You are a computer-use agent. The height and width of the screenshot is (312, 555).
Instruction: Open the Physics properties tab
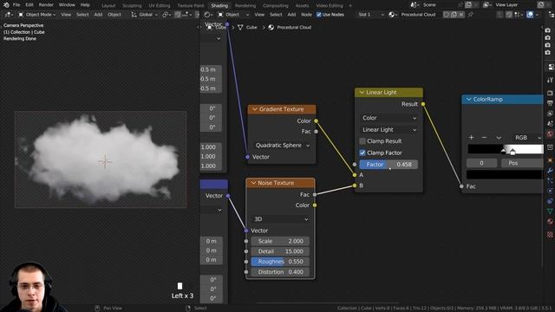pos(550,191)
